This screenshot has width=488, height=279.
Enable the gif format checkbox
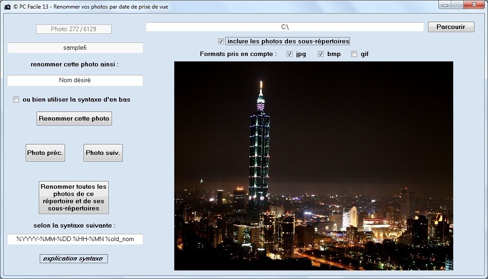click(x=354, y=54)
